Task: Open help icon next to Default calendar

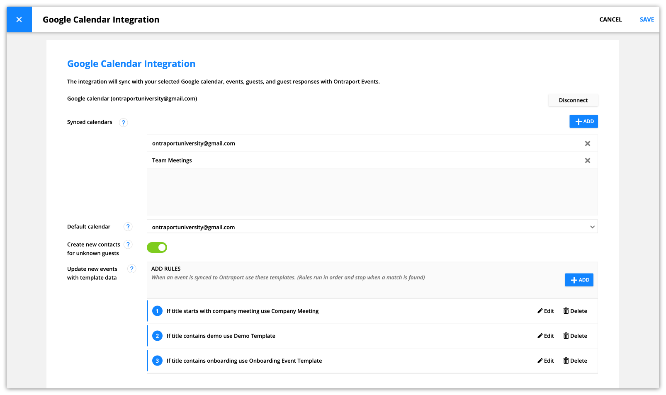Action: point(128,227)
